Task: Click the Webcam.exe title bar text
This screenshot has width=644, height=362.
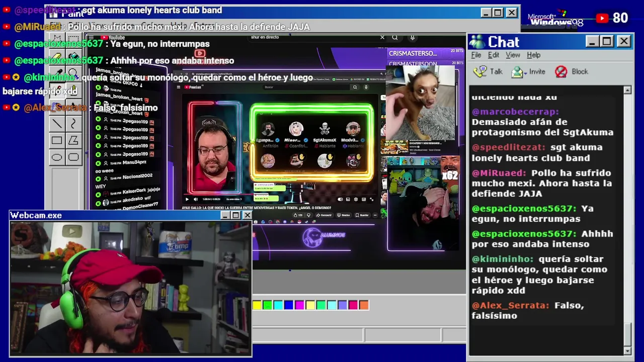Action: coord(36,215)
